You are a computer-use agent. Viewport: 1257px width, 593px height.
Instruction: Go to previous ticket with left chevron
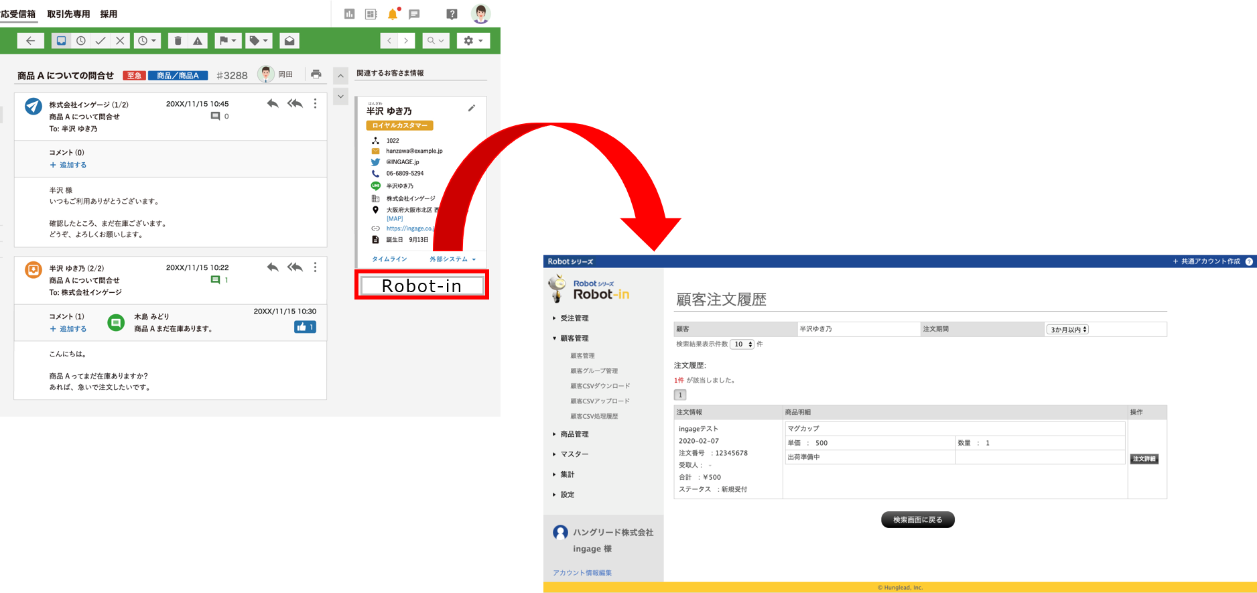click(x=389, y=41)
